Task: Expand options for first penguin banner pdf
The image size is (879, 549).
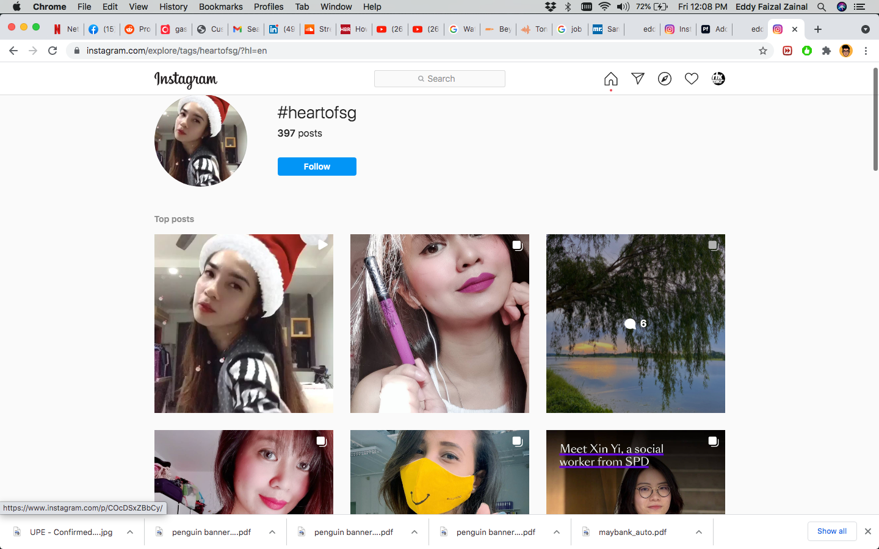Action: (x=272, y=532)
